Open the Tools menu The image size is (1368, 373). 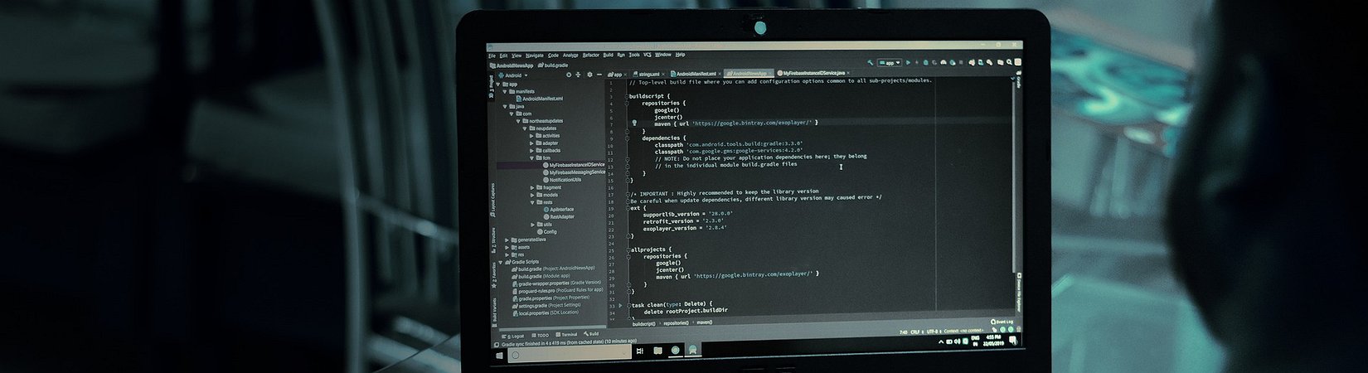[x=634, y=55]
